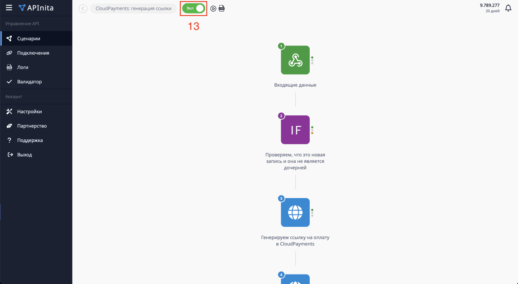Screen dimensions: 518x284
Task: Click the scenario run/play icon
Action: pos(213,8)
